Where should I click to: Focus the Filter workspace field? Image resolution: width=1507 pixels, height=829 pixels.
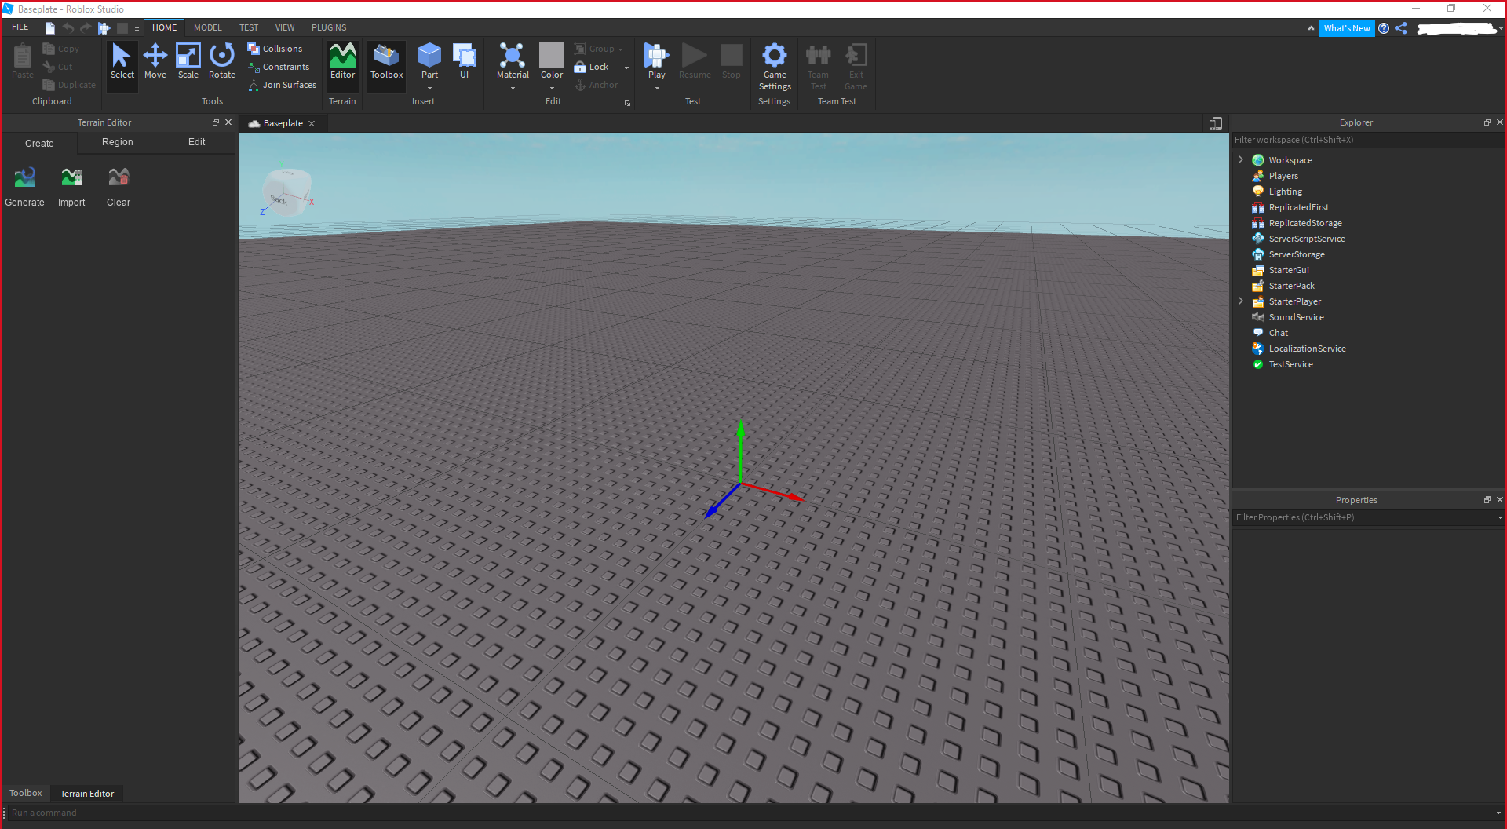click(1367, 140)
